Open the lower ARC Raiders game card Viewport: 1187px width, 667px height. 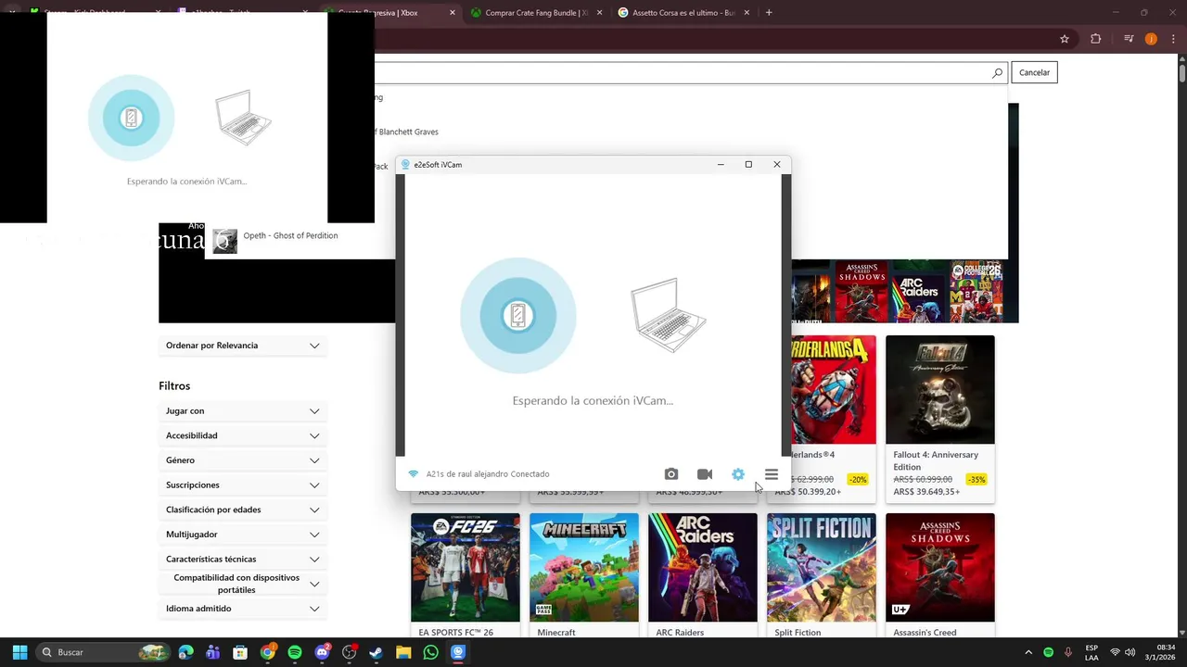click(x=703, y=576)
